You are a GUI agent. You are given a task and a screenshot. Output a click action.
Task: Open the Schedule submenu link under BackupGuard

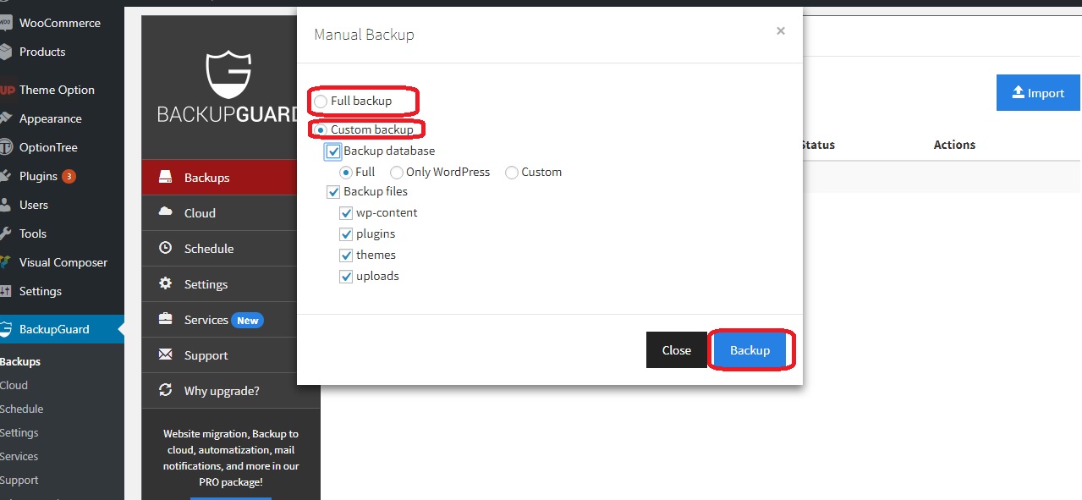(21, 409)
